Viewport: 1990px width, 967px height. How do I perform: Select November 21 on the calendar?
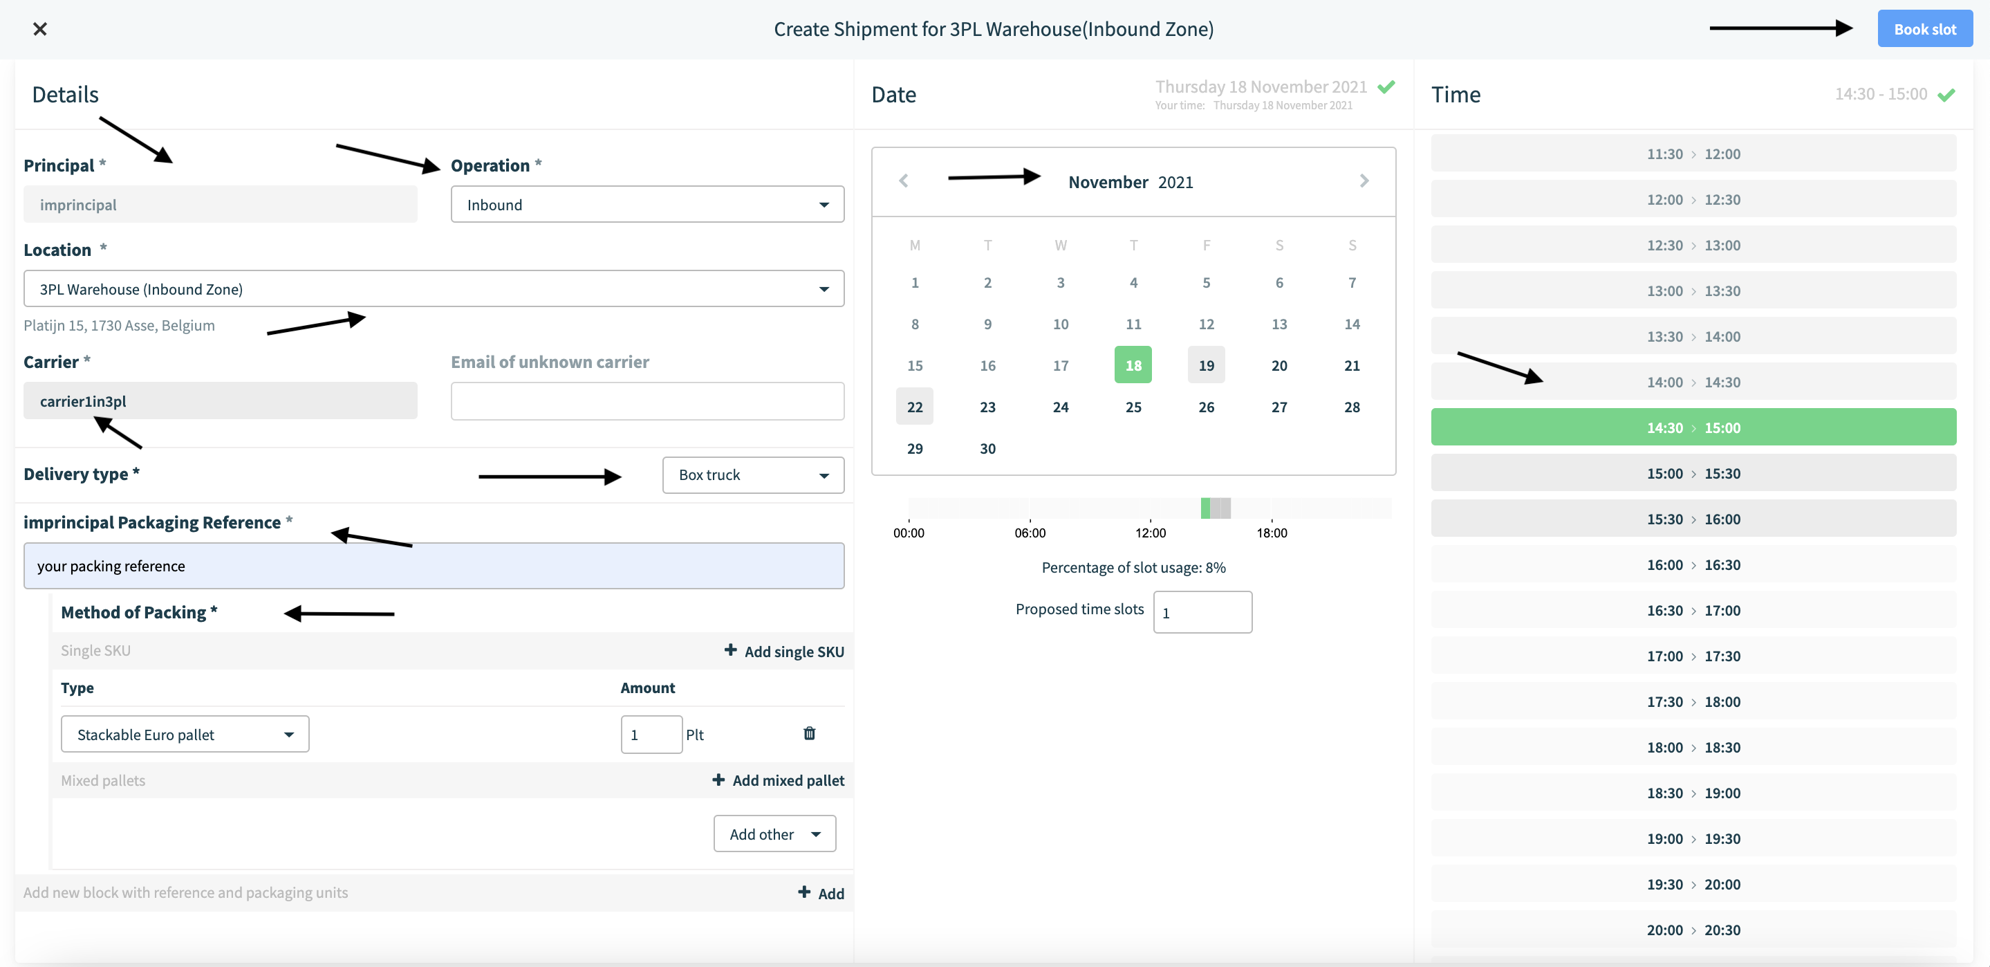1351,365
